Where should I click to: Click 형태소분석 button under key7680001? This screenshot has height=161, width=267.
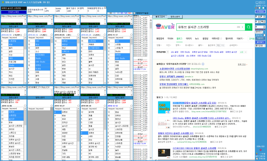(120, 27)
